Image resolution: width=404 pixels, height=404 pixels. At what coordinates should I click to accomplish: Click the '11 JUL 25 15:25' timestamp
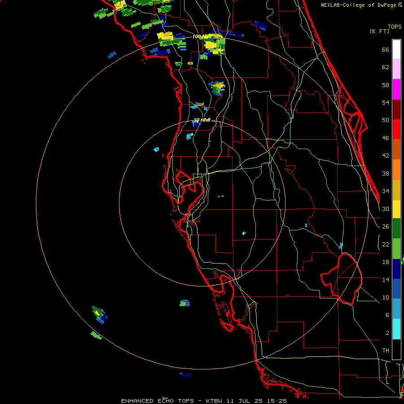(257, 401)
